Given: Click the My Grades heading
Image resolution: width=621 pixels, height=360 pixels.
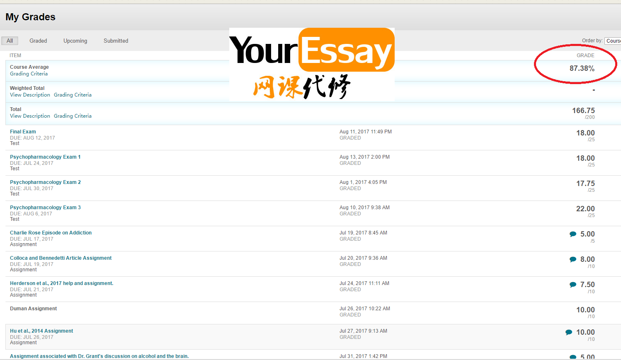Looking at the screenshot, I should [x=30, y=17].
